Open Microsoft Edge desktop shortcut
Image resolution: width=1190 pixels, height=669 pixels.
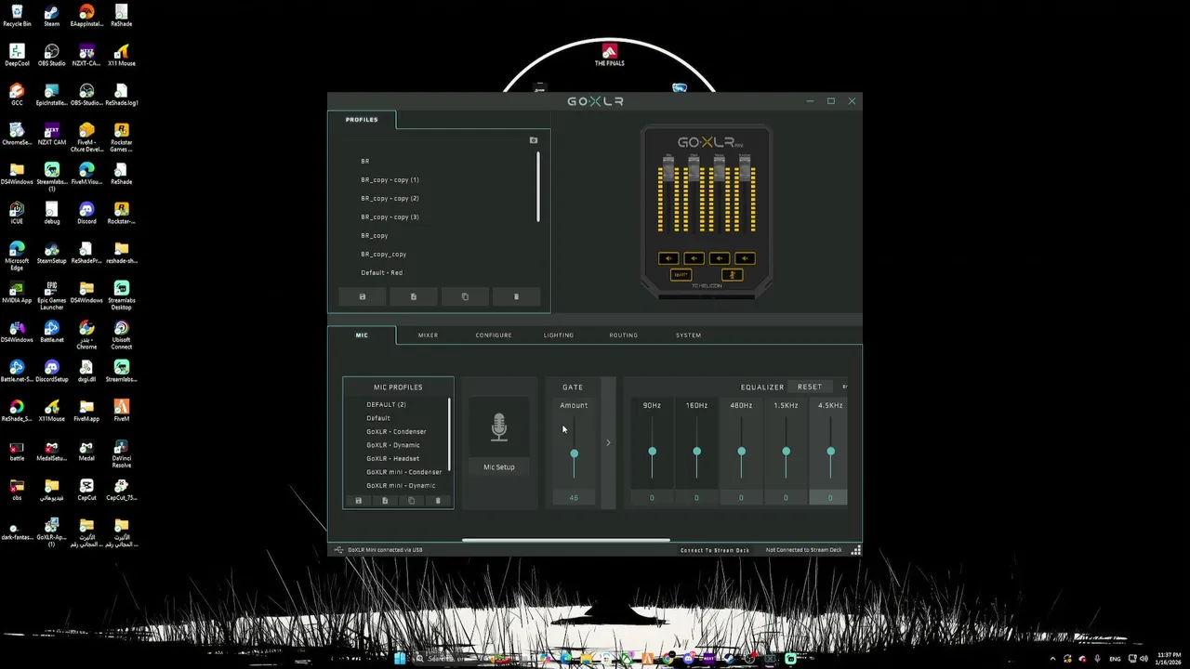(x=17, y=255)
